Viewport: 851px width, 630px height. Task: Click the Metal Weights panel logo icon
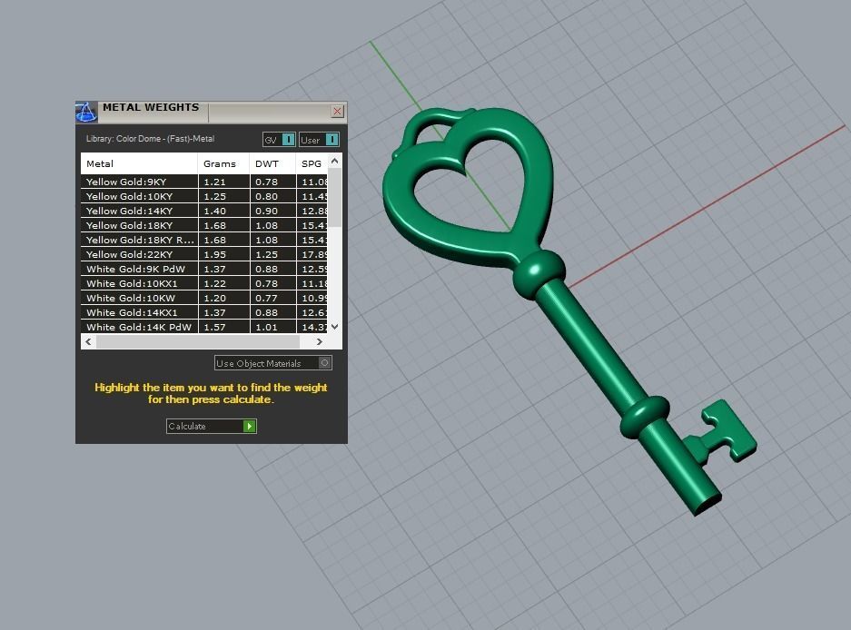86,112
